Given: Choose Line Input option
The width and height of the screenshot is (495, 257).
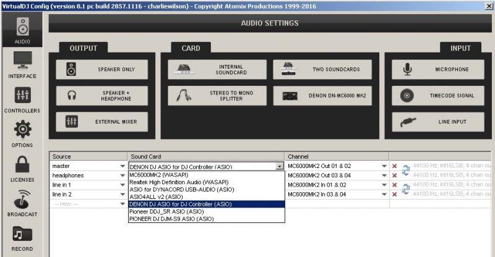Looking at the screenshot, I should (438, 122).
